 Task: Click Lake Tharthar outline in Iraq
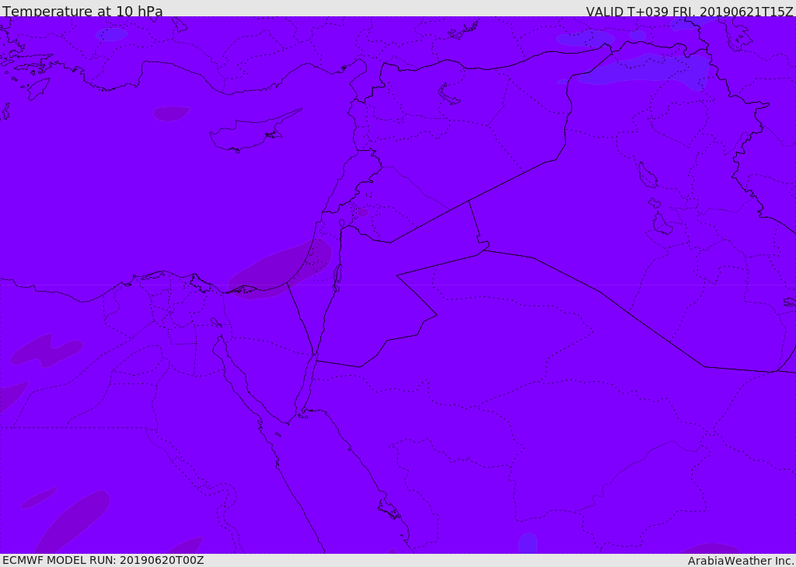(647, 175)
